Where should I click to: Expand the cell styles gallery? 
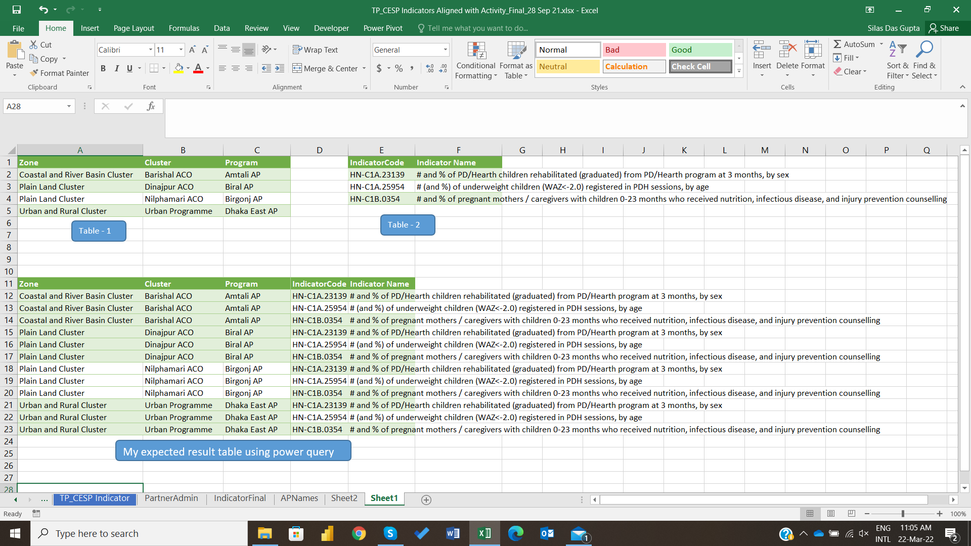click(x=739, y=71)
